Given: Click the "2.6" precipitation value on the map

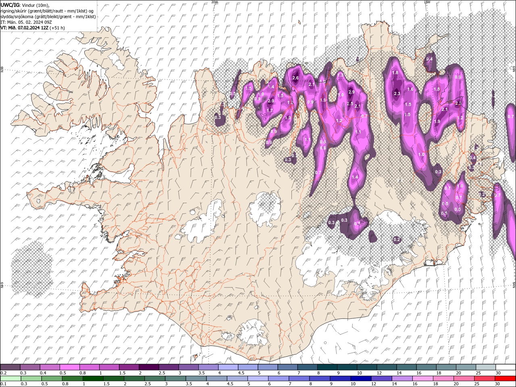Looking at the screenshot, I should 295,78.
